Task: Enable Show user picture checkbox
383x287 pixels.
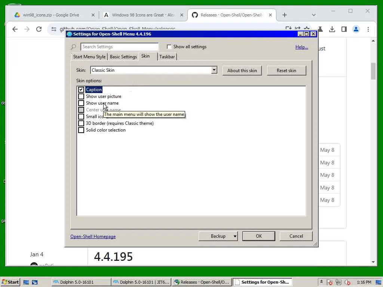Action: (x=81, y=96)
